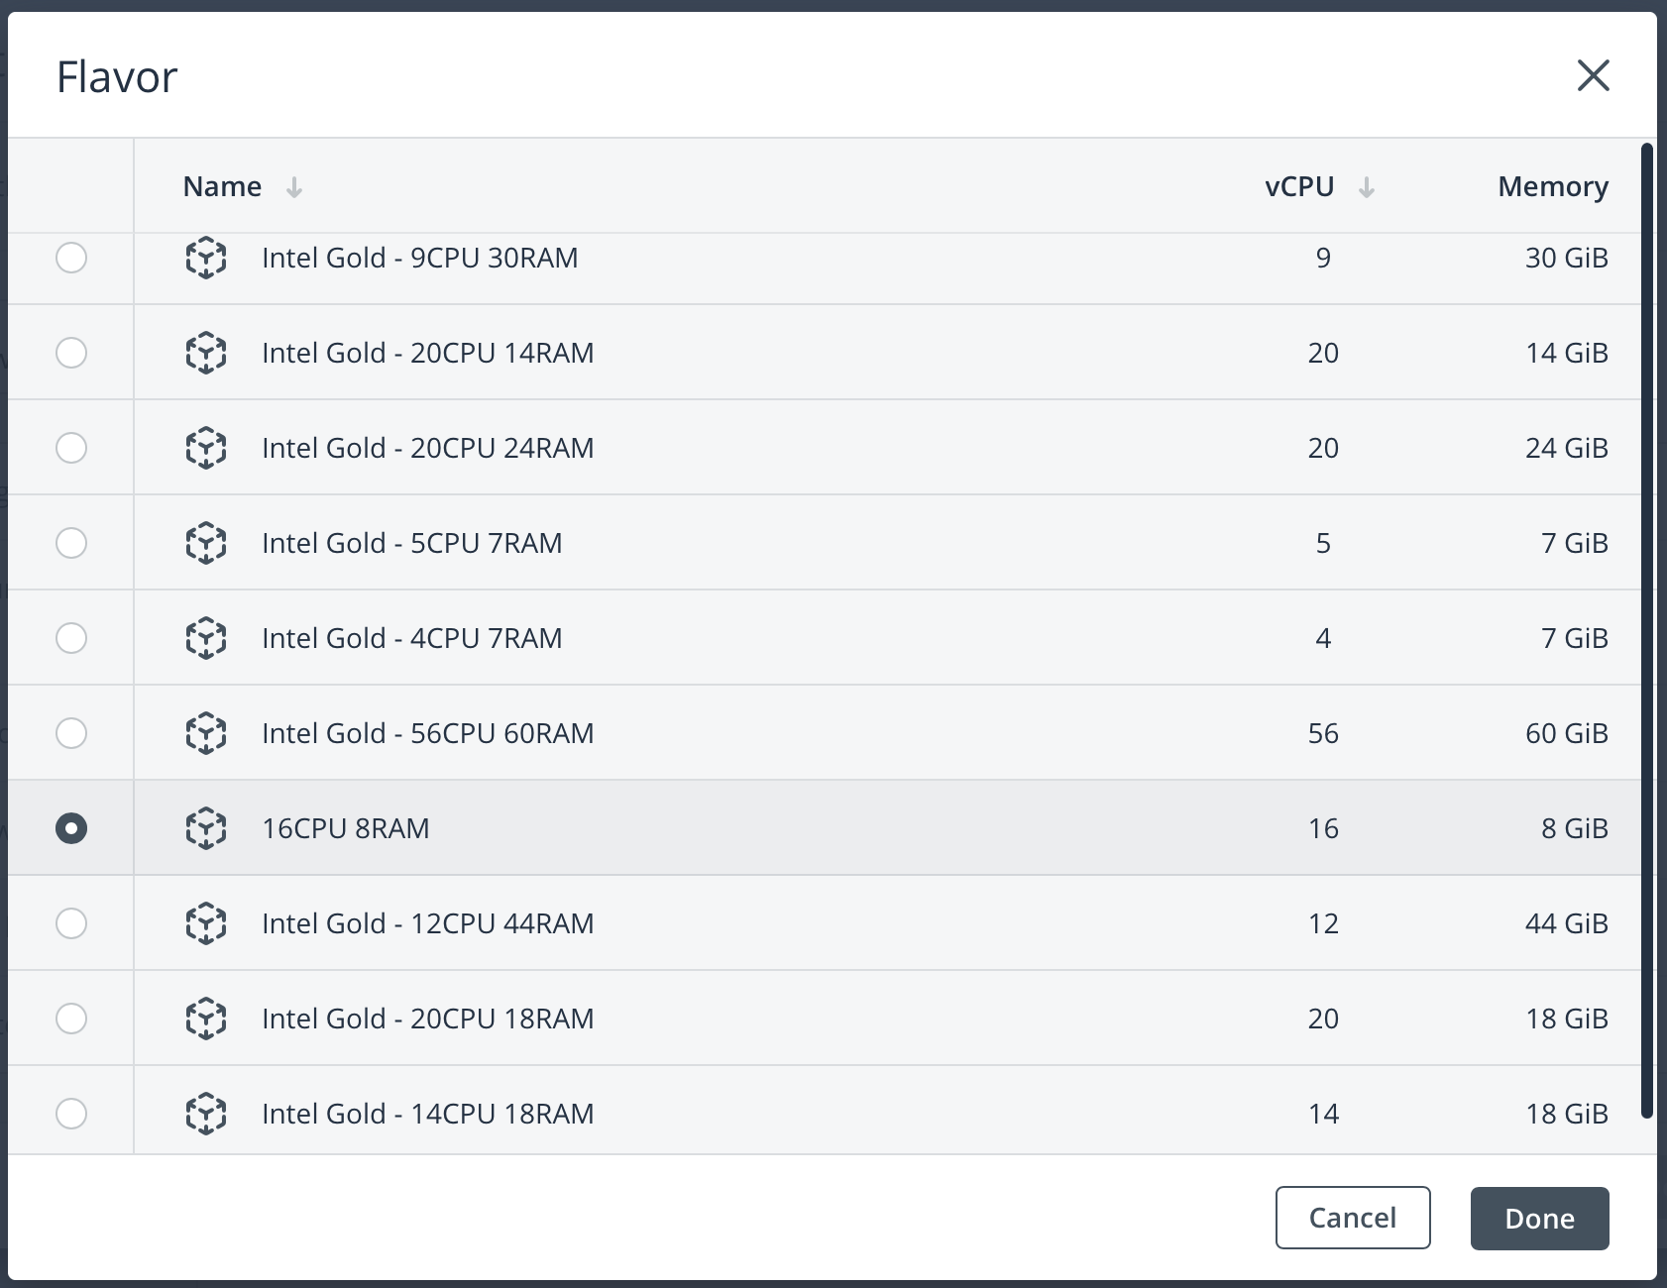Sort by vCPU using the column arrow
This screenshot has width=1667, height=1288.
pos(1366,187)
